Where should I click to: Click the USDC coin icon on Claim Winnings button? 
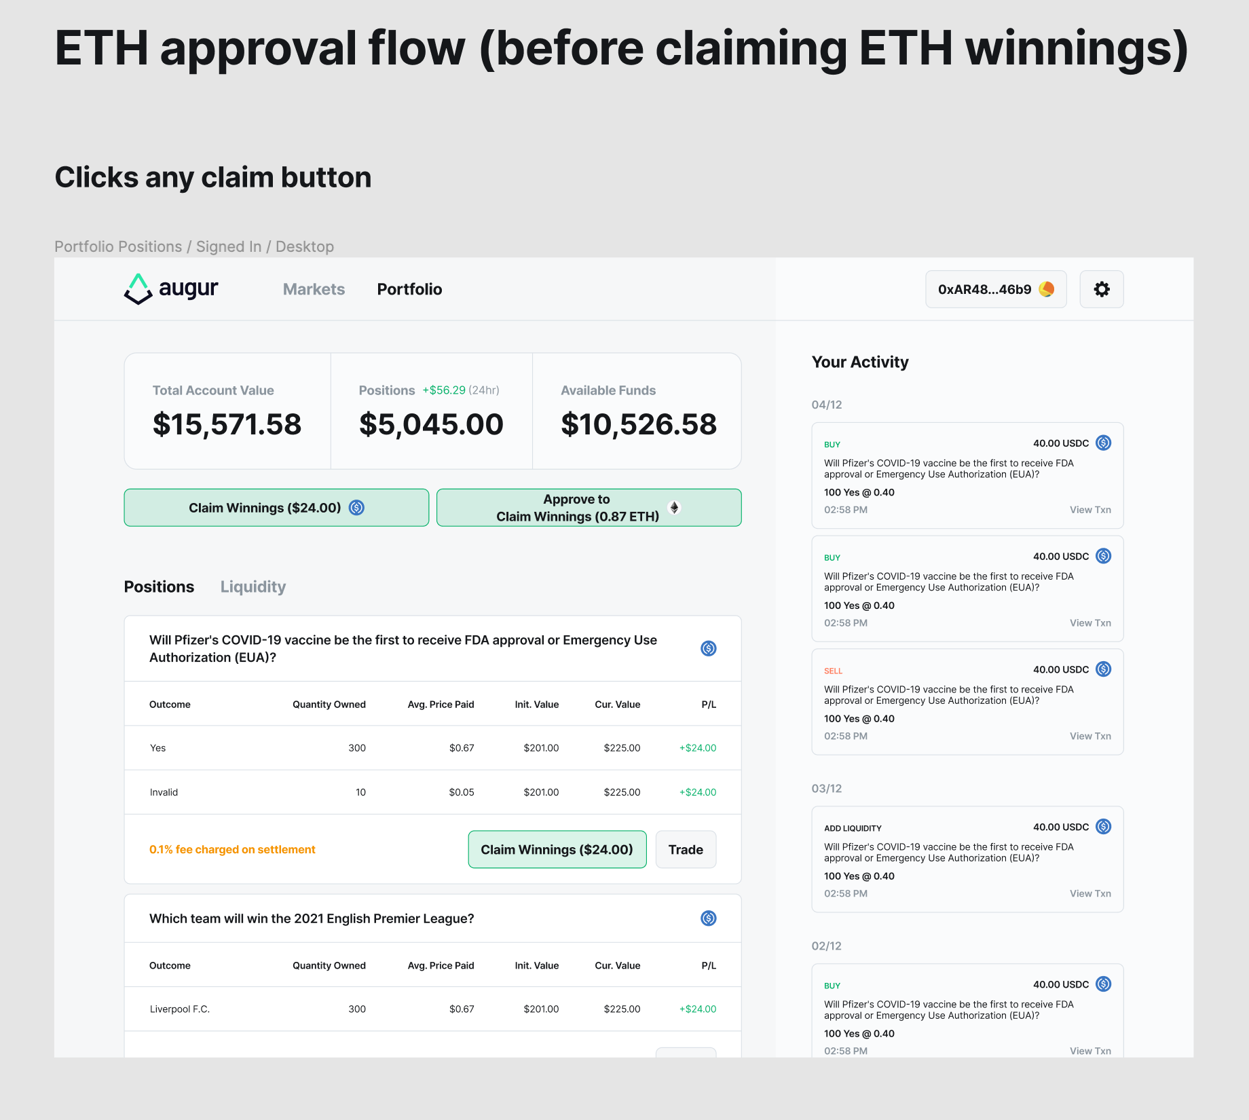(358, 507)
